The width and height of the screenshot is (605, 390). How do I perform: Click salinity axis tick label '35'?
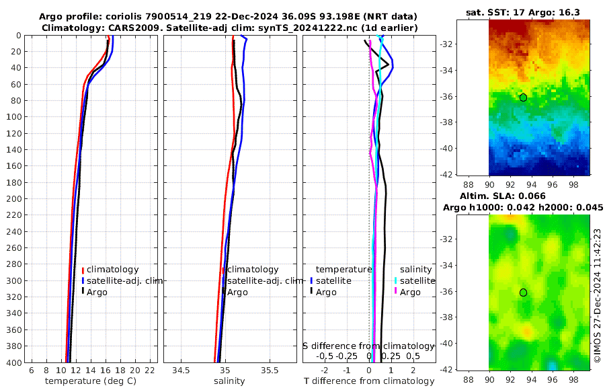coord(225,370)
